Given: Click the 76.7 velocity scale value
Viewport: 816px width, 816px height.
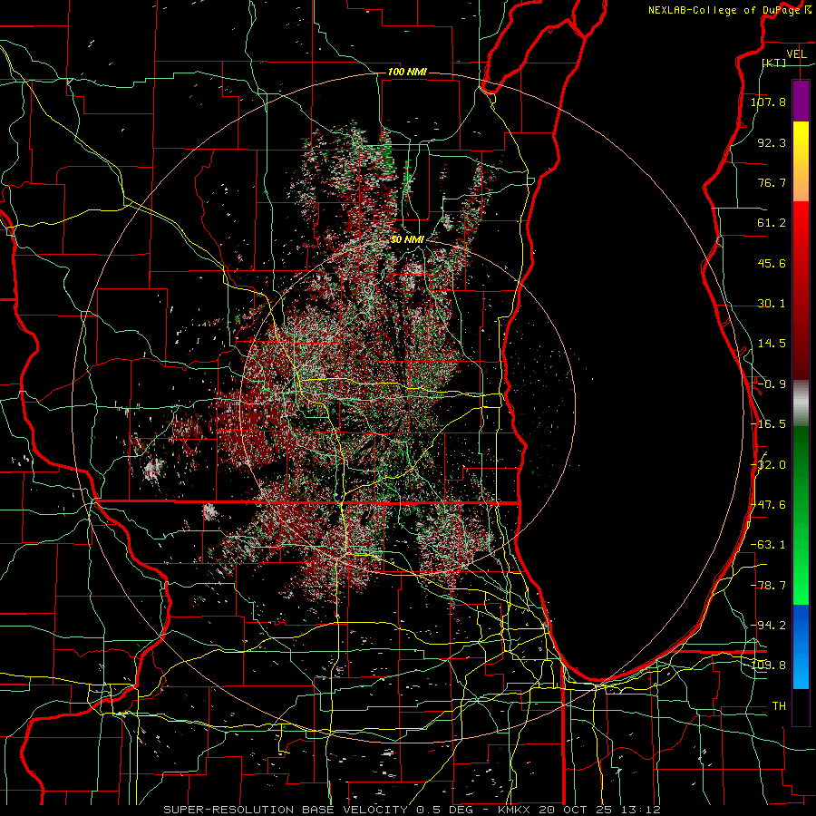Looking at the screenshot, I should coord(772,182).
